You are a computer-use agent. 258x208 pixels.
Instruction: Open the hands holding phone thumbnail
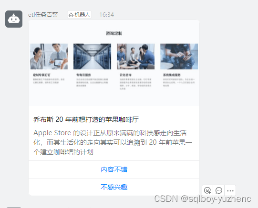point(179,57)
